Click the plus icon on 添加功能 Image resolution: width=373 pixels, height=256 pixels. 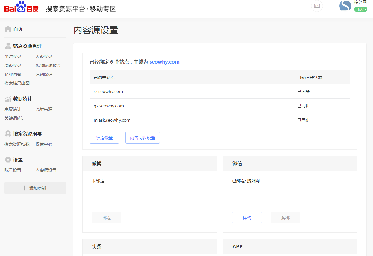click(x=25, y=188)
